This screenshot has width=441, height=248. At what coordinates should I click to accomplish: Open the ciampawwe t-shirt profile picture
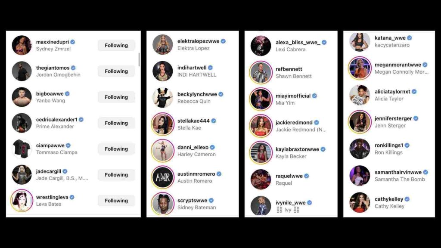point(22,149)
